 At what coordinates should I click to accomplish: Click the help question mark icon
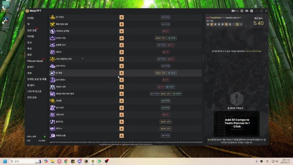click(x=251, y=11)
